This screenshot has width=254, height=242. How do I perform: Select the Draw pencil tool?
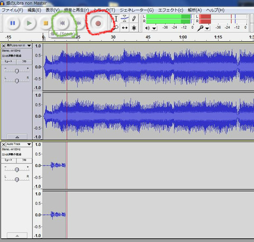point(134,18)
